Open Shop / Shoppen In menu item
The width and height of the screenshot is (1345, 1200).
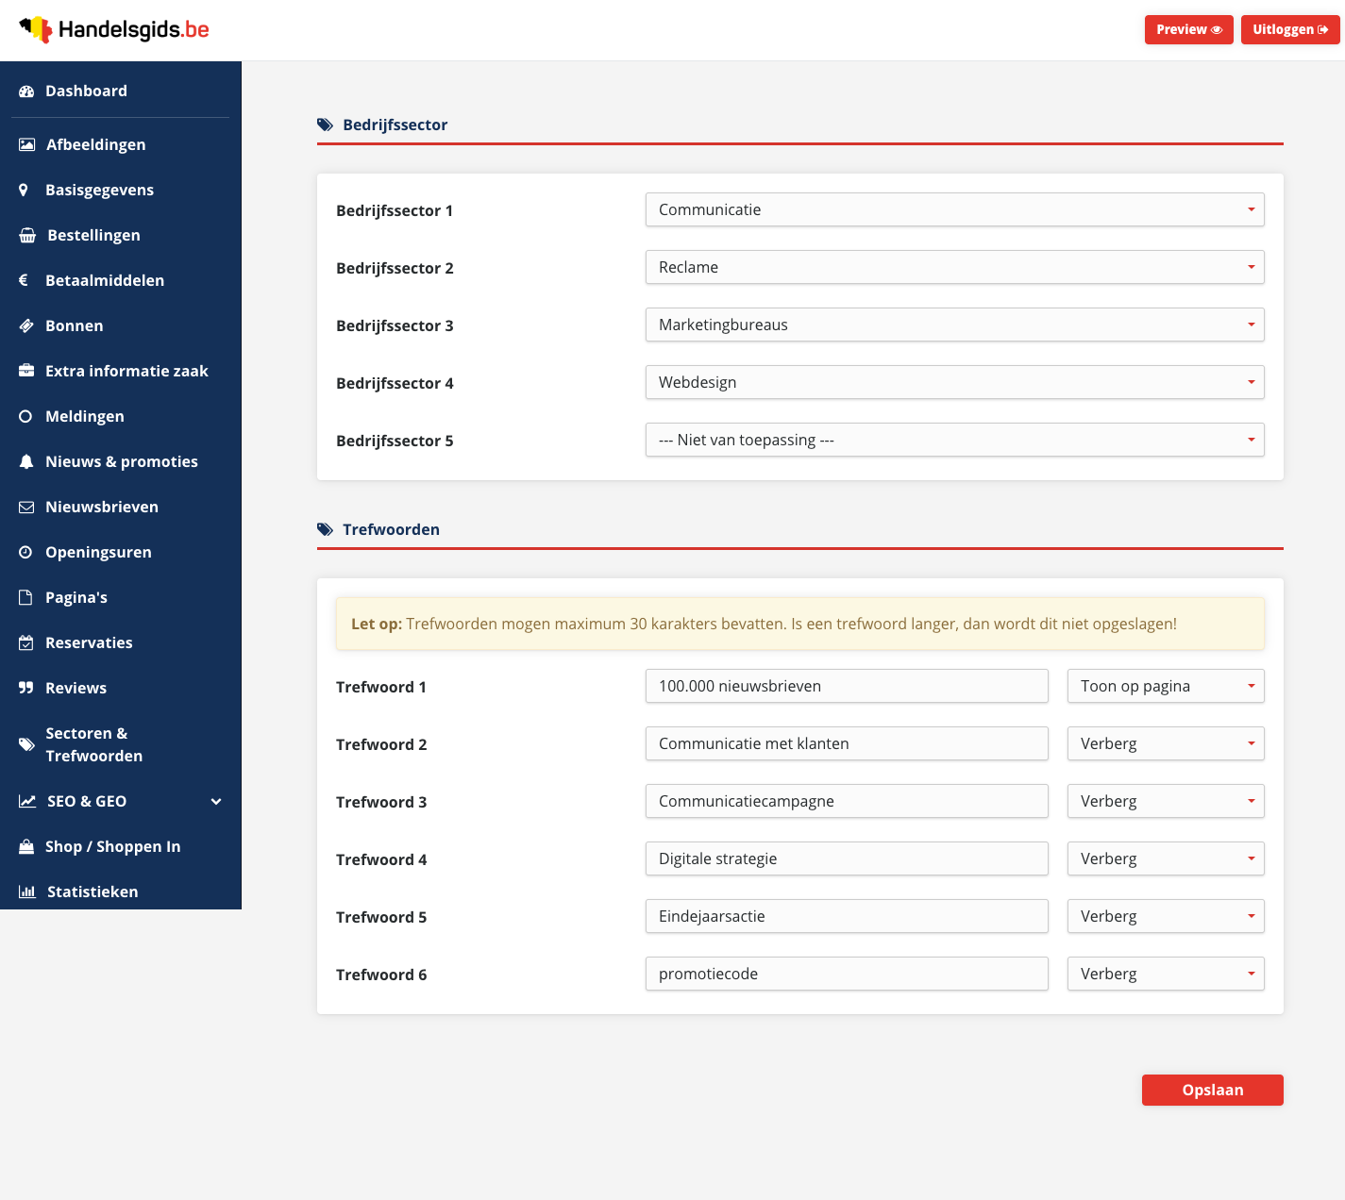tap(121, 846)
